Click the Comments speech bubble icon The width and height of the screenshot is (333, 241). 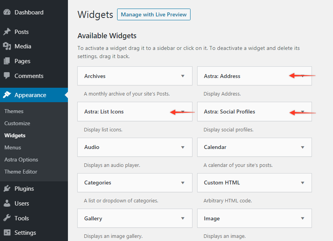(7, 76)
